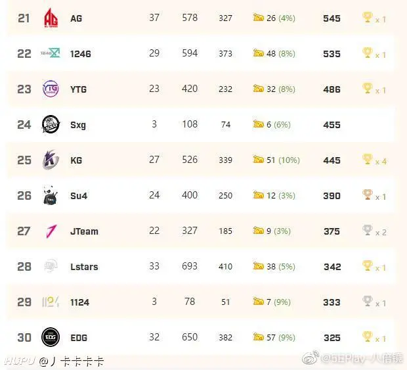Image resolution: width=407 pixels, height=370 pixels.
Task: Open the Lstars team name link
Action: tap(84, 267)
